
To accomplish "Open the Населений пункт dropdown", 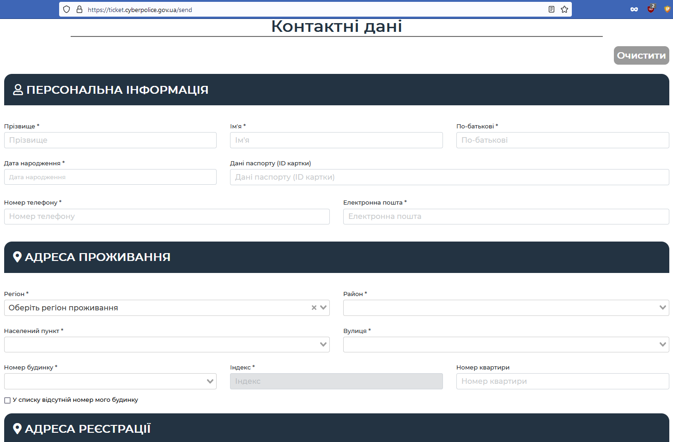I will [x=167, y=345].
